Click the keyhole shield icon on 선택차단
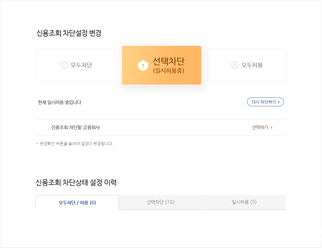322x248 pixels. 143,65
